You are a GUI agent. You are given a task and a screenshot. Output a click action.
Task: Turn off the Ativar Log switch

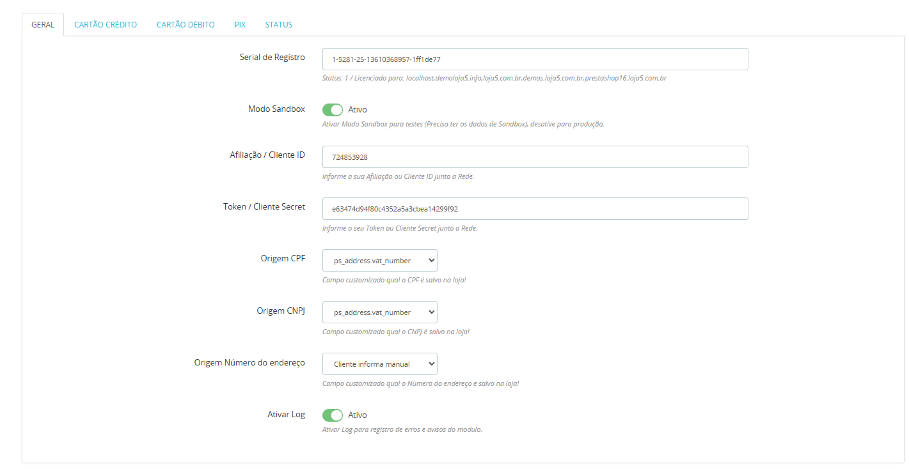click(x=333, y=415)
